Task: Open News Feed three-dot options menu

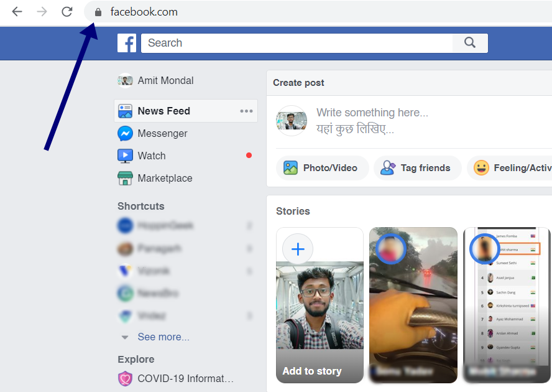Action: 246,111
